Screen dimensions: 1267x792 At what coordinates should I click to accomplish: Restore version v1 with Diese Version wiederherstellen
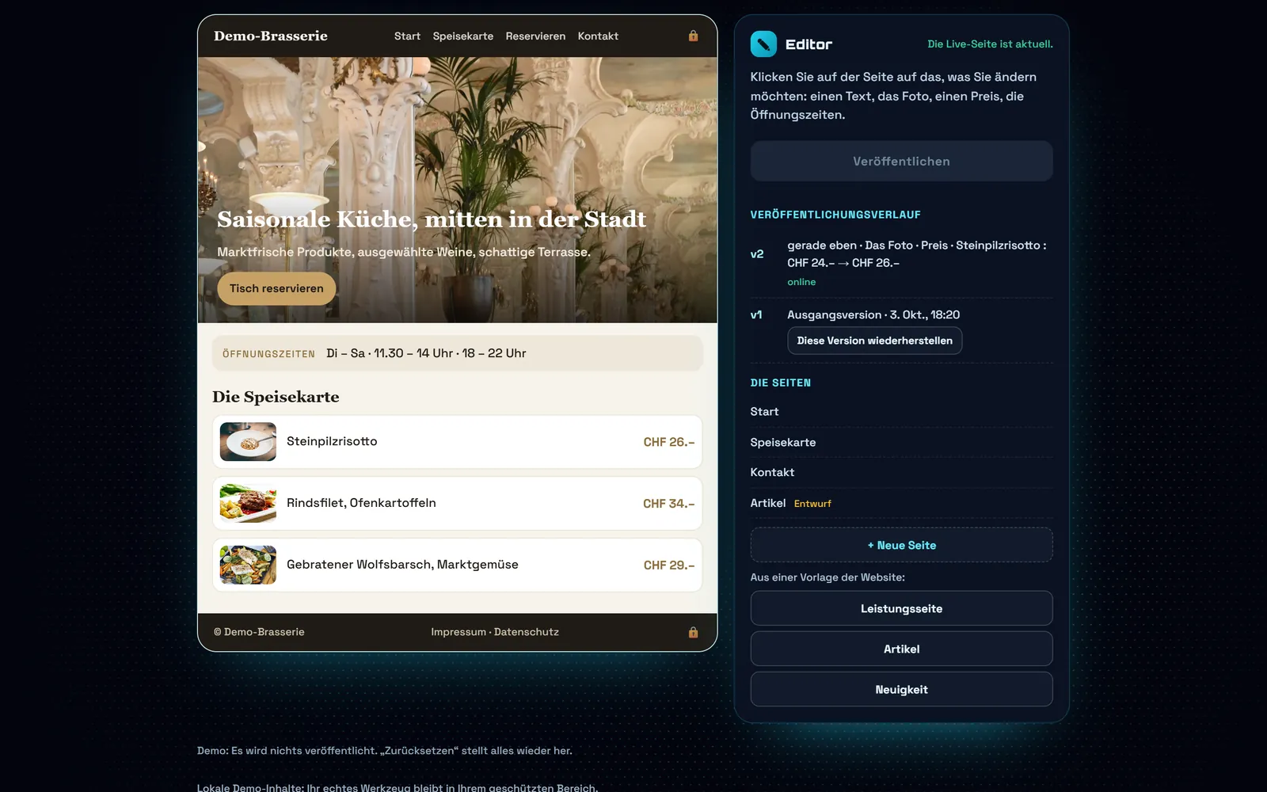[x=874, y=341]
